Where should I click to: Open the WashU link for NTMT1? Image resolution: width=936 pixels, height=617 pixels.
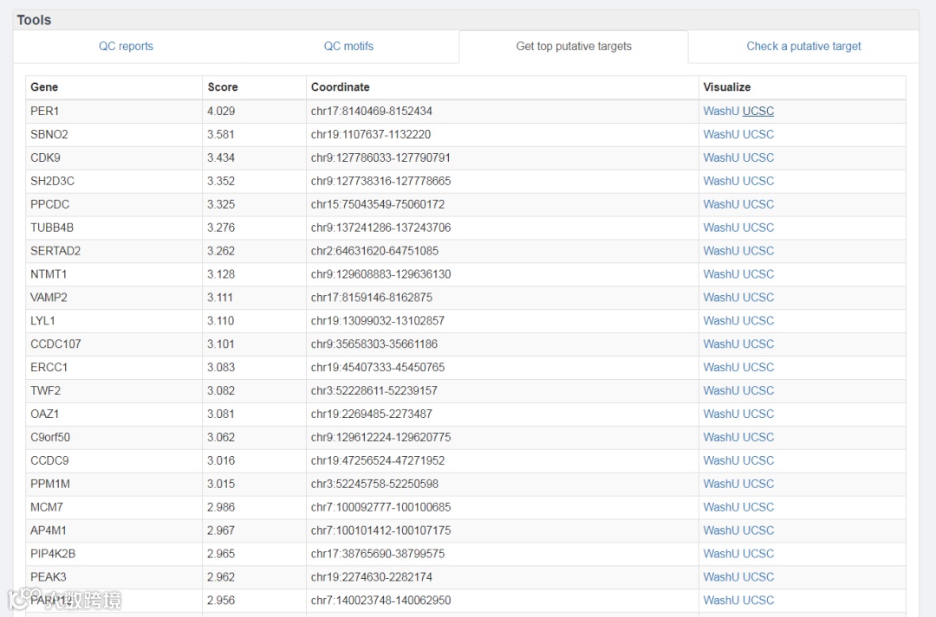(721, 273)
